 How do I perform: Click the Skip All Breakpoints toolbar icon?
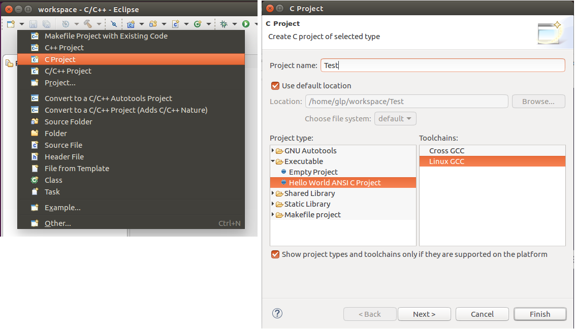click(114, 24)
